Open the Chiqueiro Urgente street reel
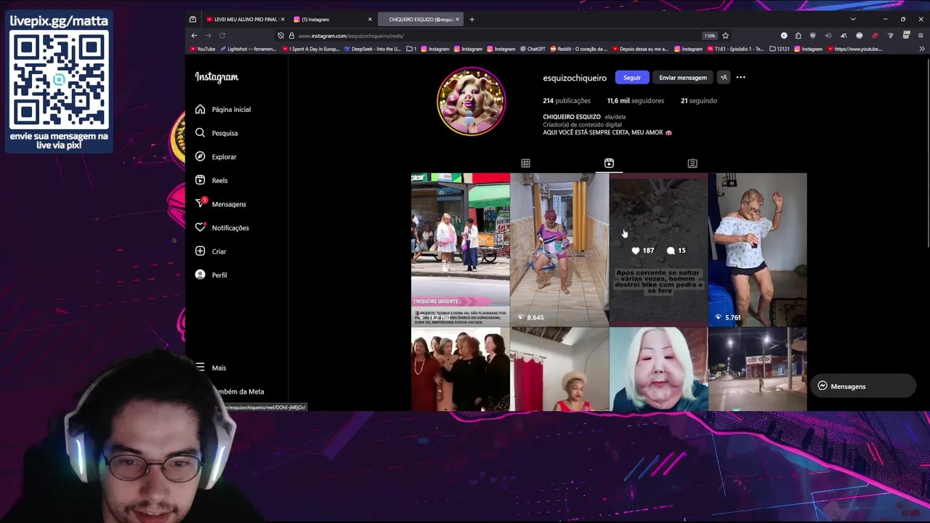Viewport: 930px width, 523px height. tap(460, 249)
